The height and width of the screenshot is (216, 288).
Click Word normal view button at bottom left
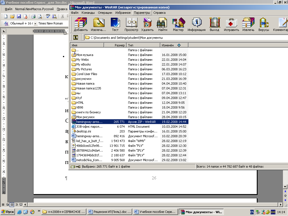pyautogui.click(x=3, y=204)
